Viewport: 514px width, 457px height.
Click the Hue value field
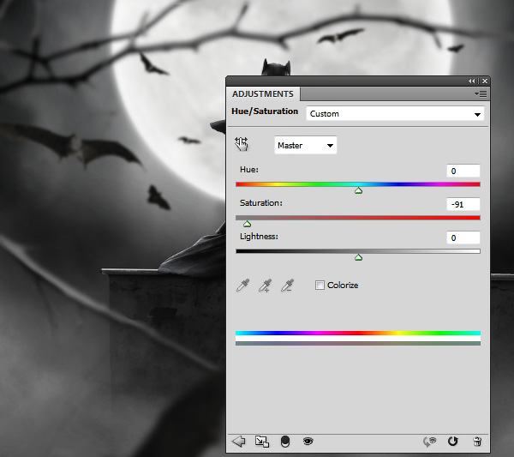point(463,171)
